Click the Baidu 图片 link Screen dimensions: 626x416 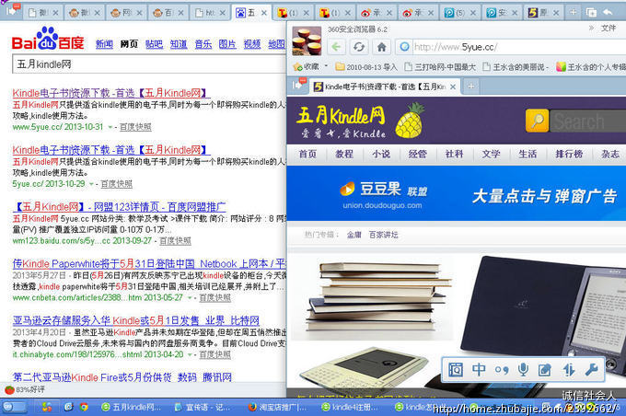click(x=227, y=44)
